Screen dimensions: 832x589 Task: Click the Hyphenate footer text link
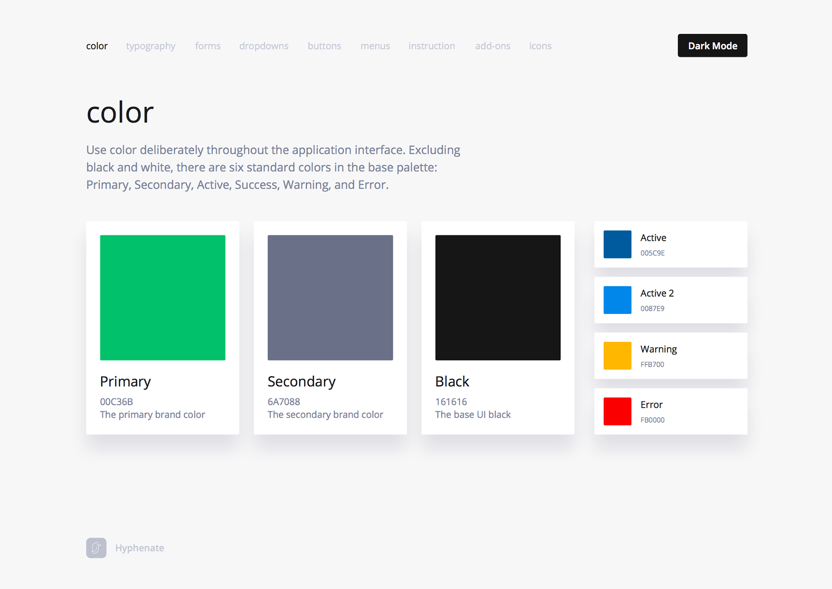(140, 548)
